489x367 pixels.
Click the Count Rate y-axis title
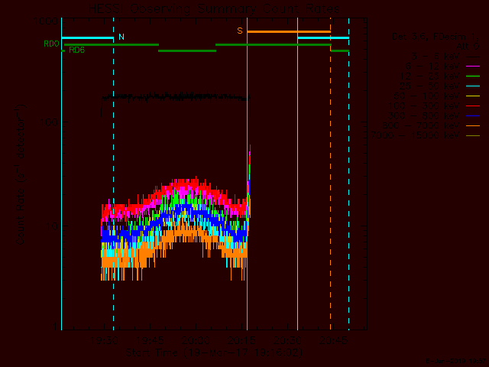21,175
